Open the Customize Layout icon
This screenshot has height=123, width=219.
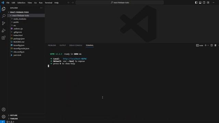208,2
